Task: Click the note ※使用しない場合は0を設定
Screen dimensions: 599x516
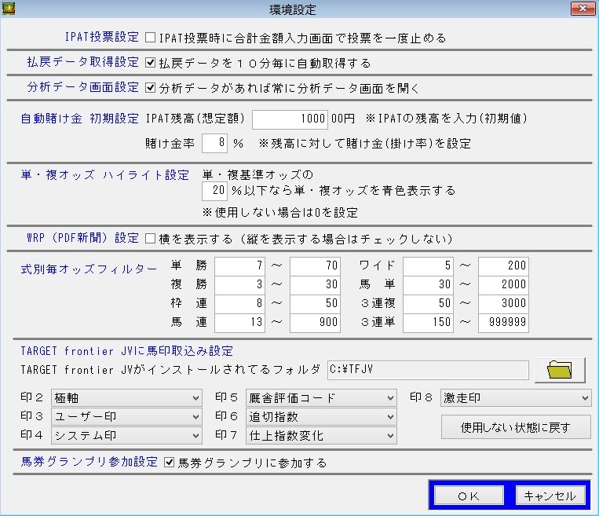Action: (280, 213)
